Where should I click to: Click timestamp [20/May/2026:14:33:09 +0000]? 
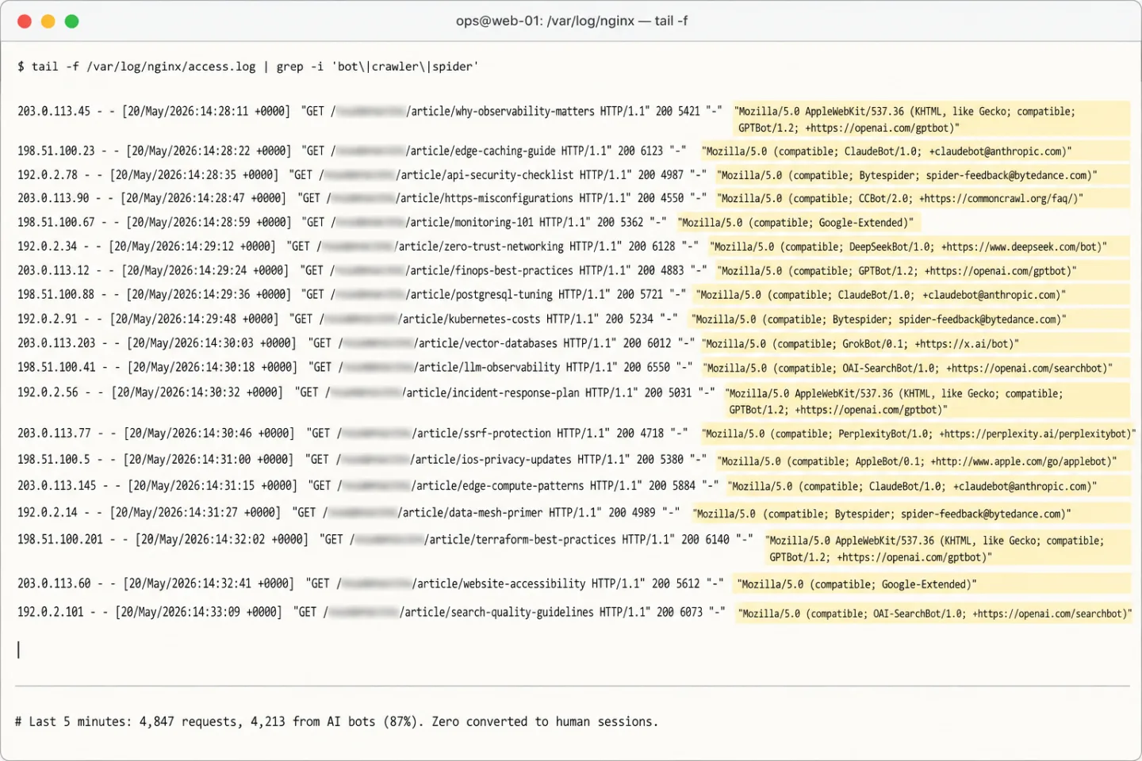tap(198, 612)
